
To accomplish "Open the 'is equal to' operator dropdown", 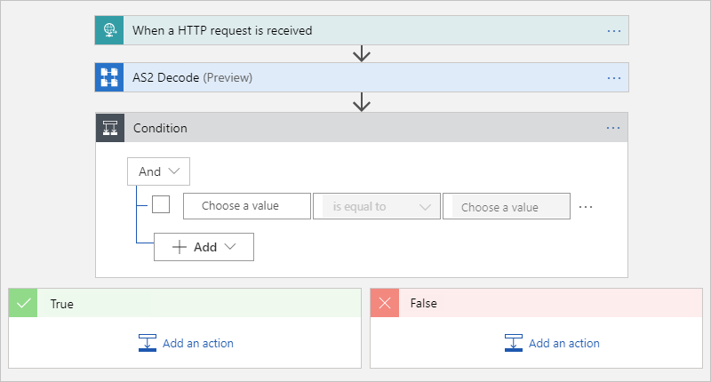I will [x=377, y=206].
